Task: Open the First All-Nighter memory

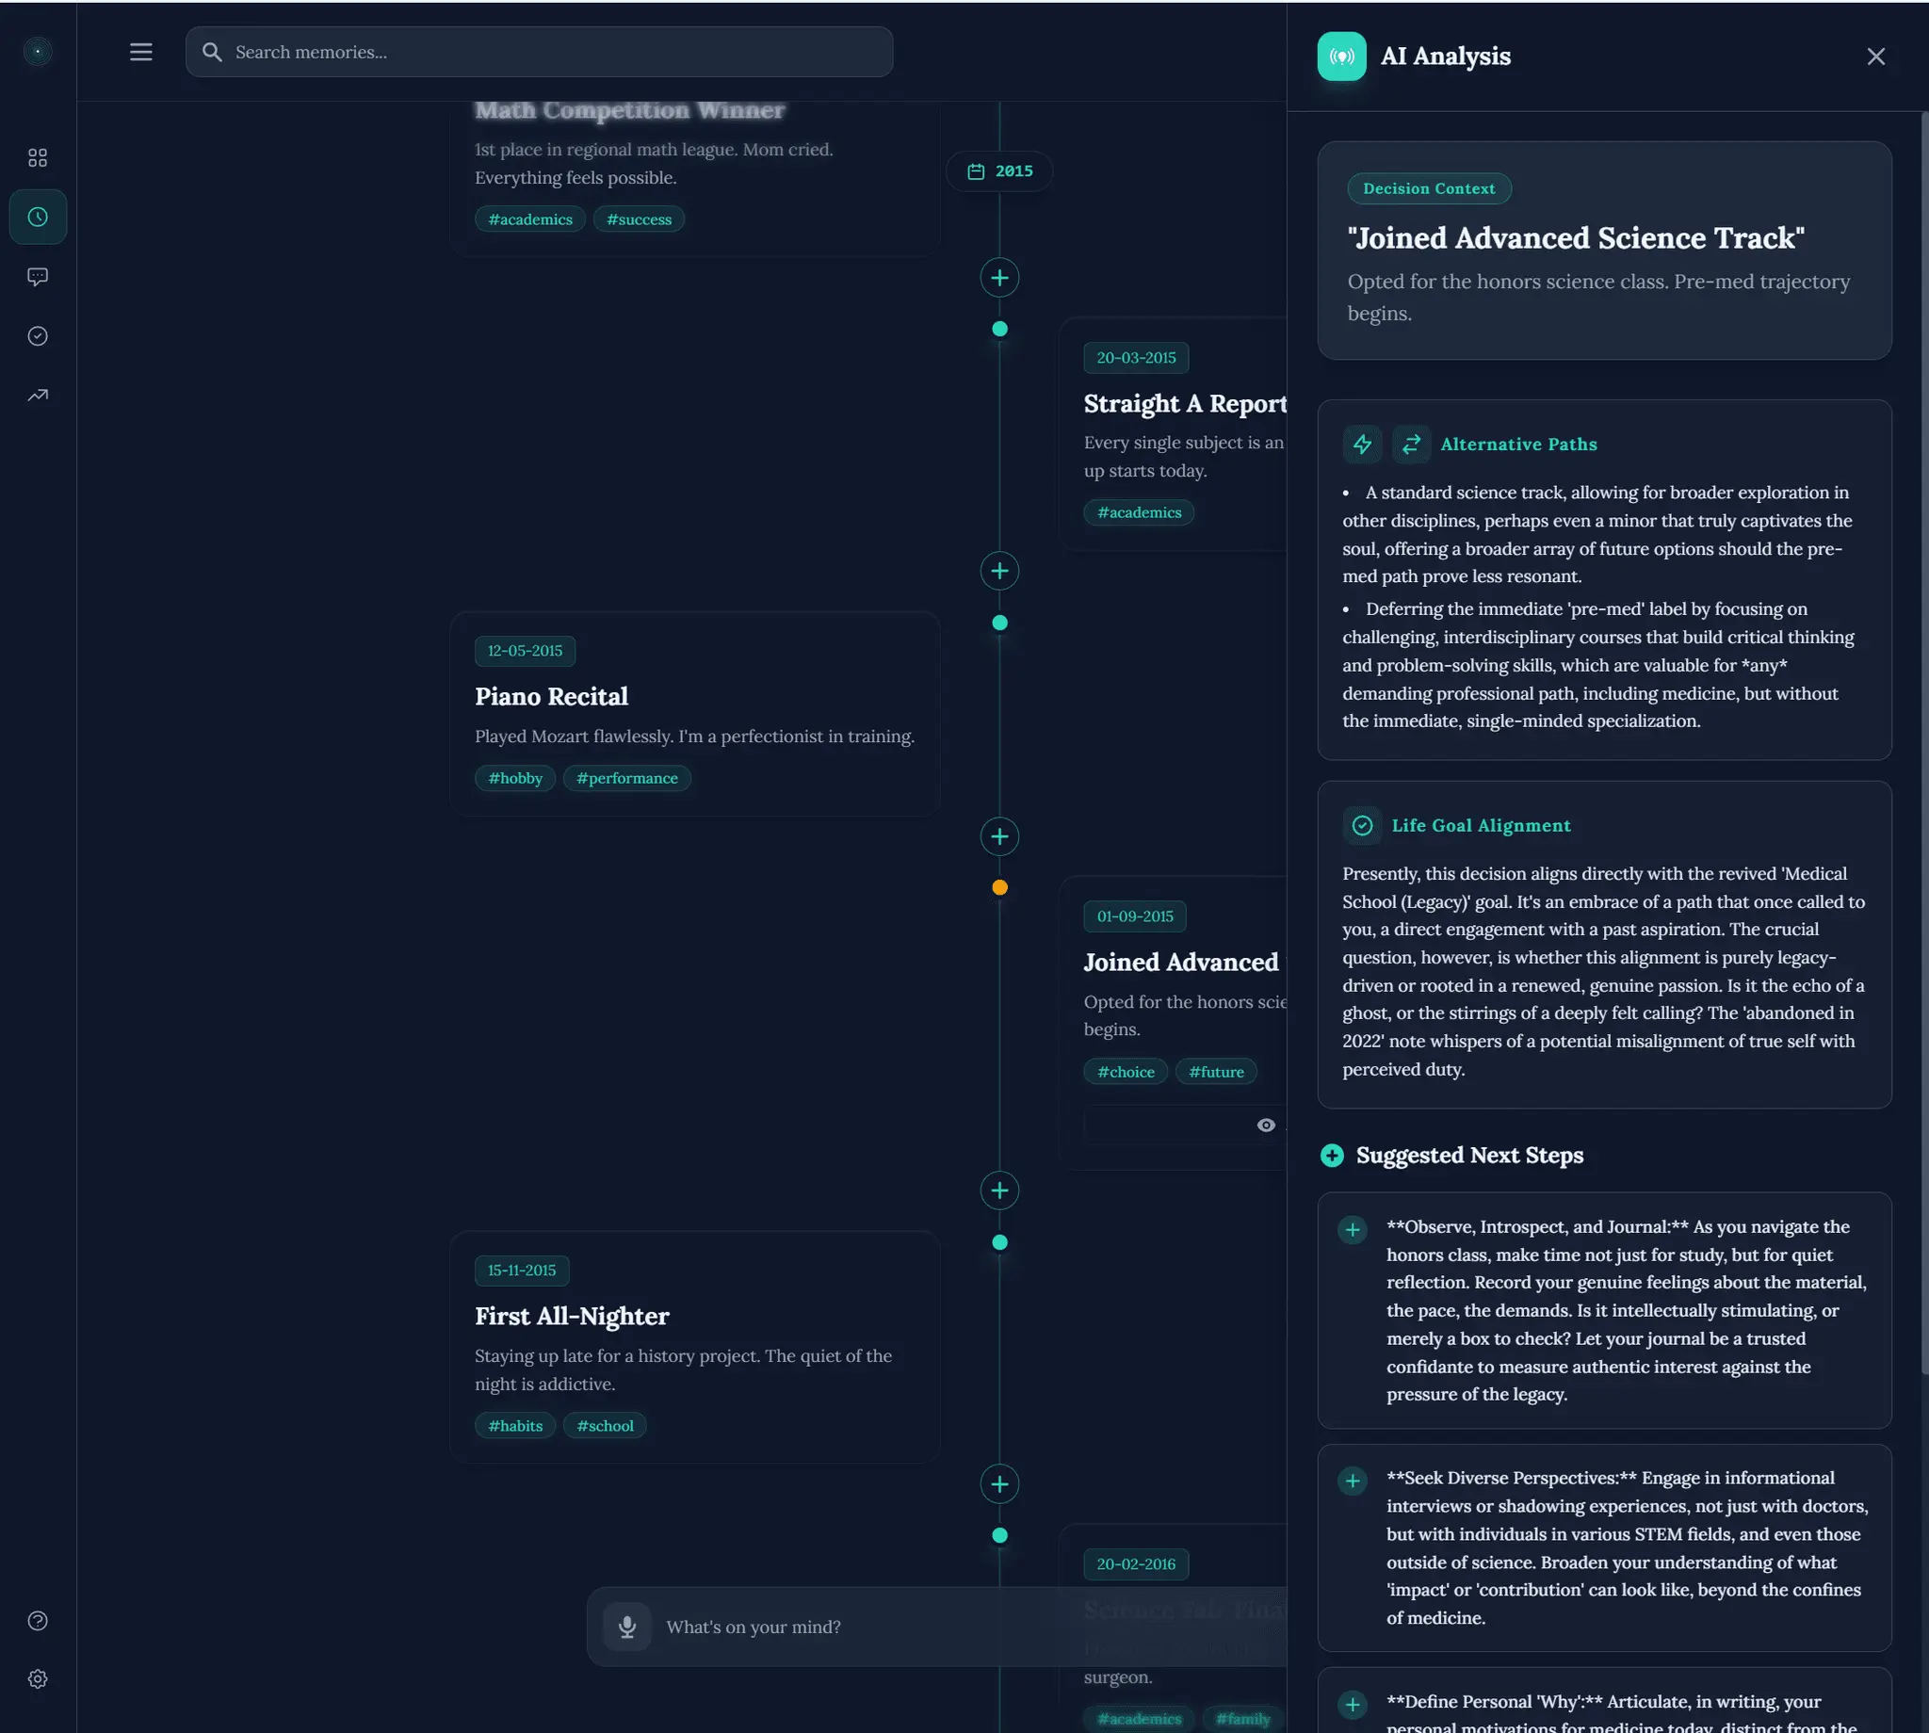Action: [695, 1347]
